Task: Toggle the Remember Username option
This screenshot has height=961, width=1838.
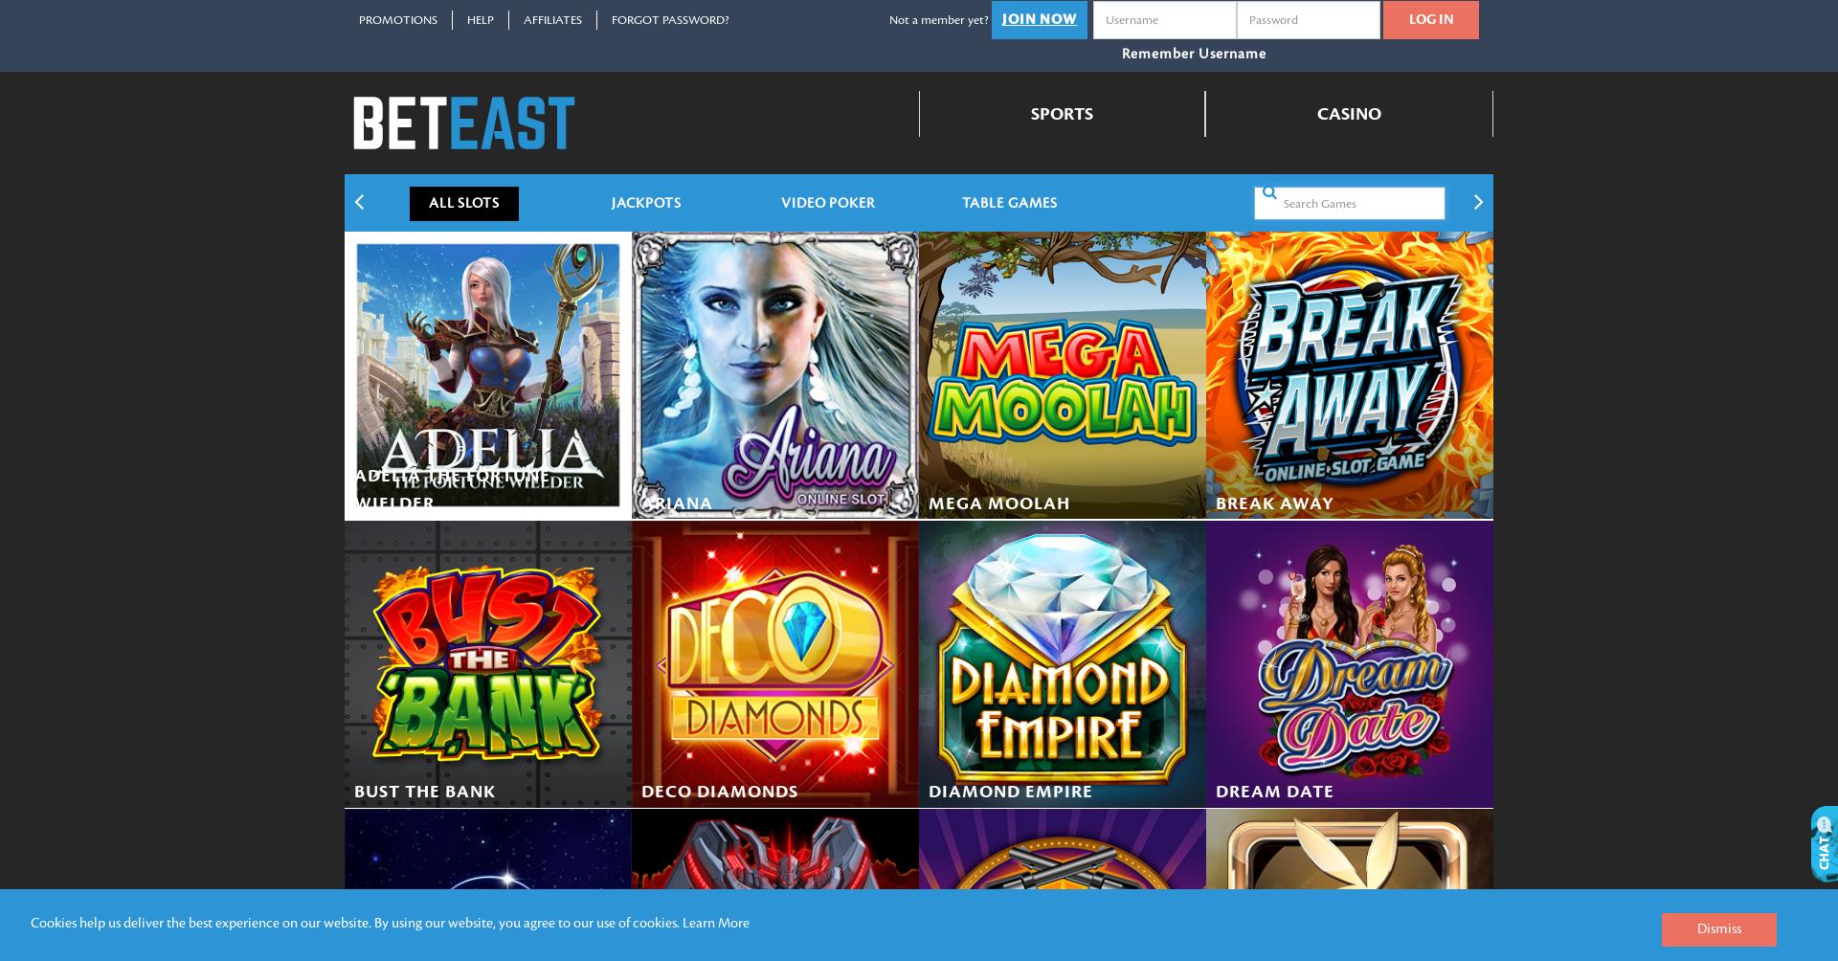Action: pyautogui.click(x=1194, y=54)
